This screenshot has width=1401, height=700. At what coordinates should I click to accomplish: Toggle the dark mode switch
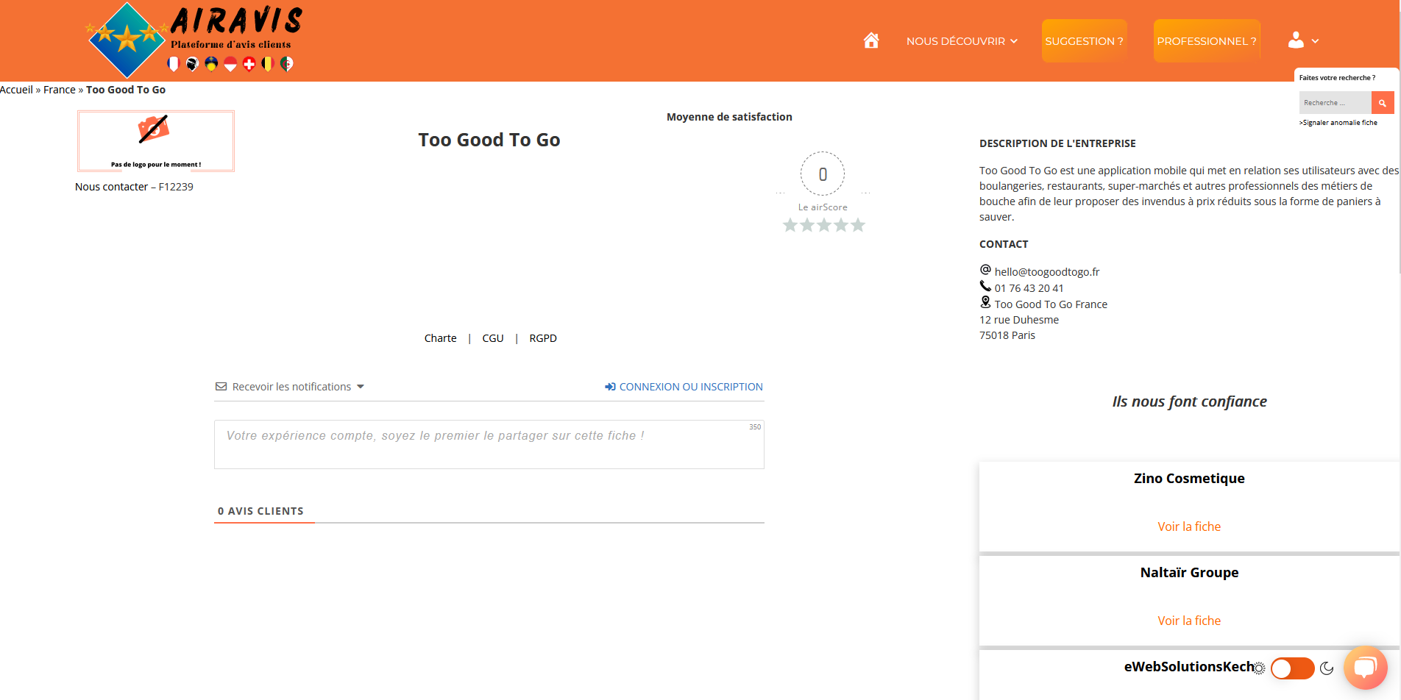1293,668
